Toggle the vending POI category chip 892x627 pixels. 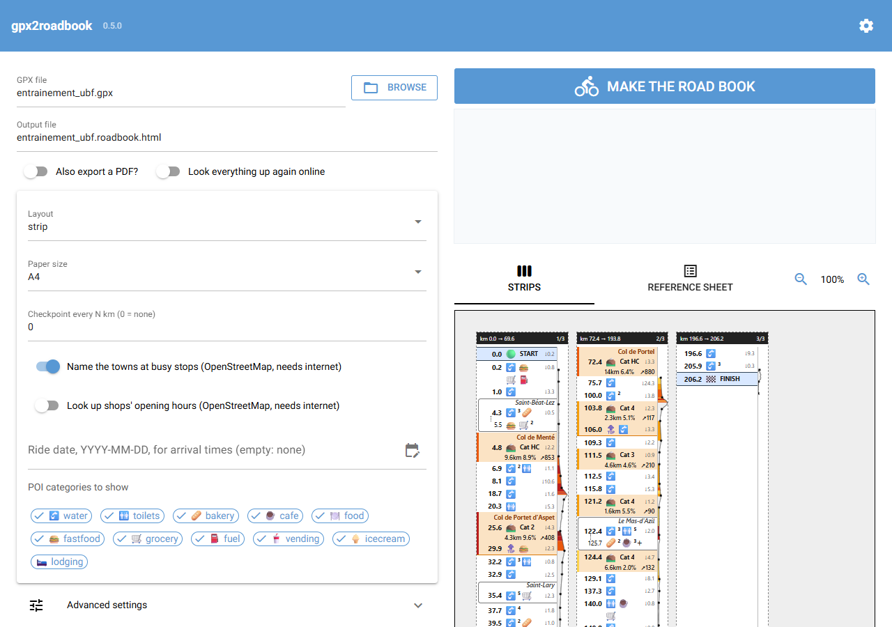tap(289, 539)
